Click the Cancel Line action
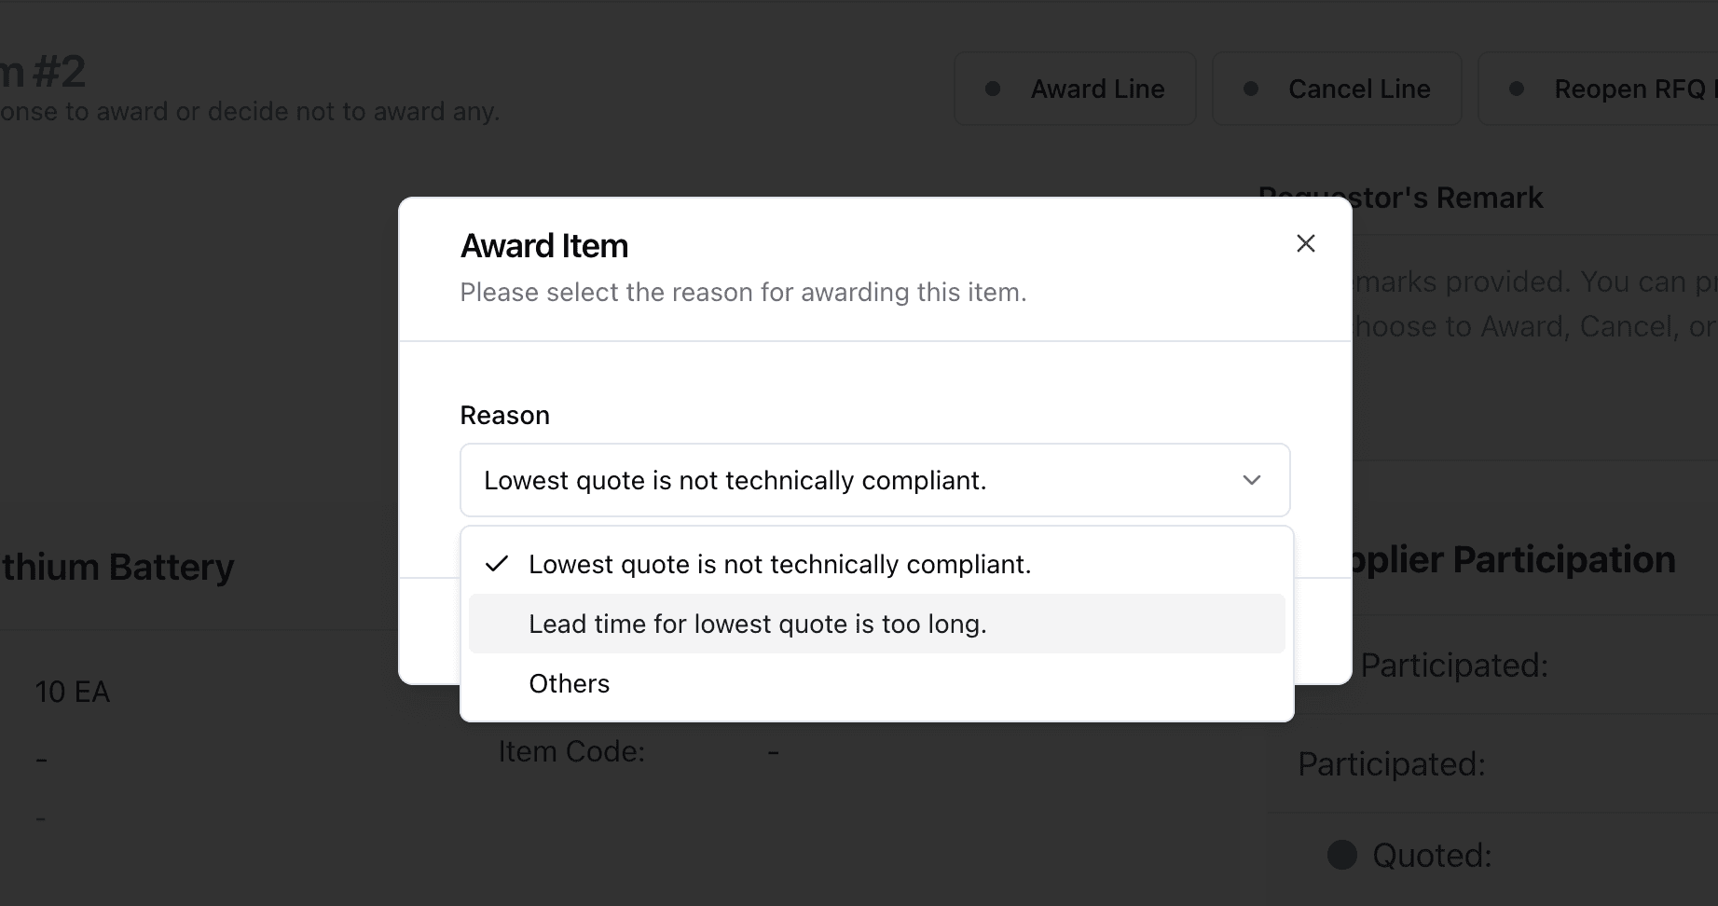Screen dimensions: 1718x906 (x=1336, y=89)
